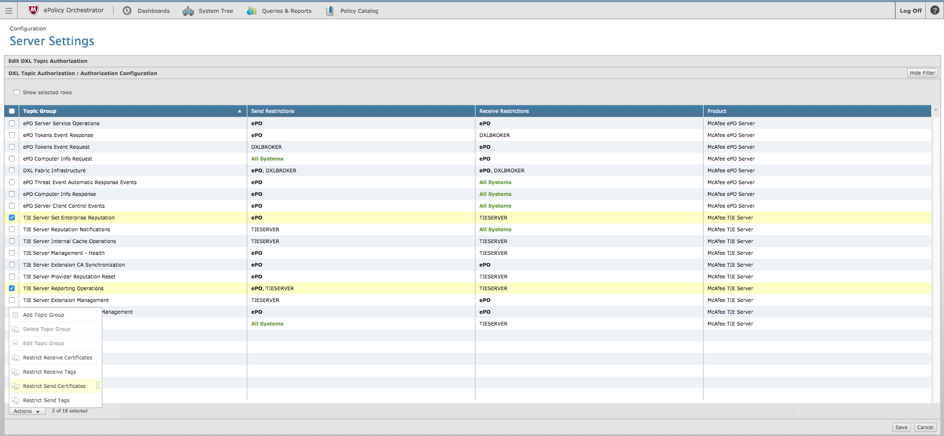944x436 pixels.
Task: Check ePO Tokens Event Request row
Action: pos(12,147)
